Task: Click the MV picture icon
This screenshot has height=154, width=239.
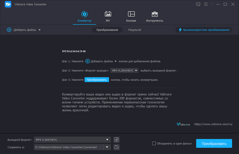Action: coord(108,14)
